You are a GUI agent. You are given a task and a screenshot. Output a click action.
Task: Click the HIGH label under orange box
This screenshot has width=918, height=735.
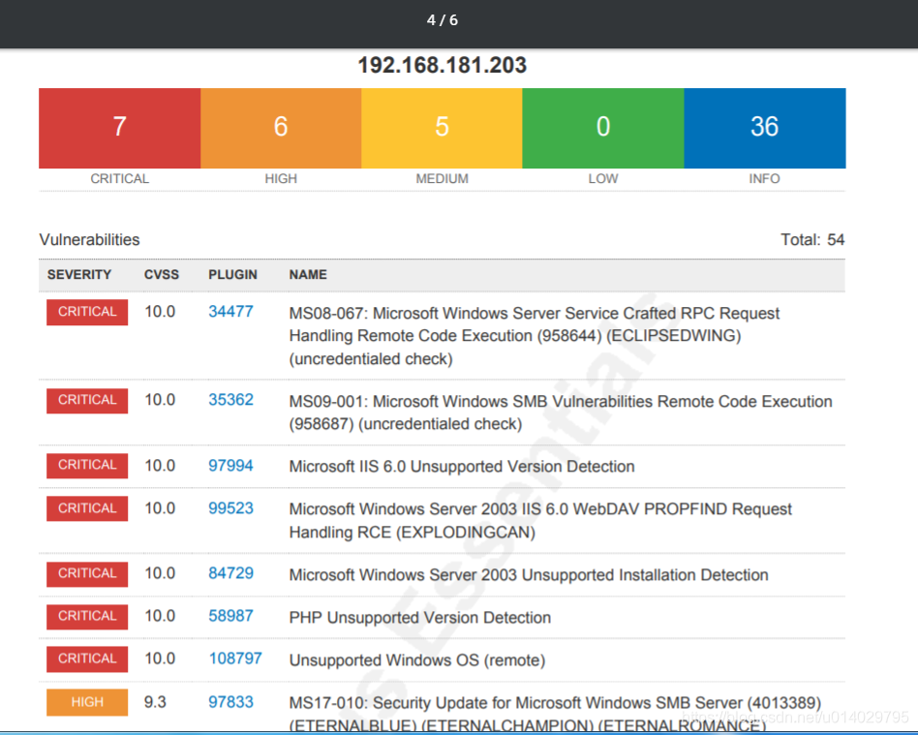click(281, 178)
